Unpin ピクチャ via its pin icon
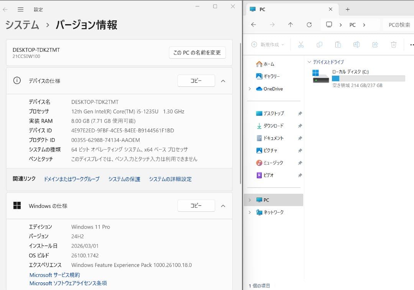The image size is (414, 290). click(x=300, y=150)
